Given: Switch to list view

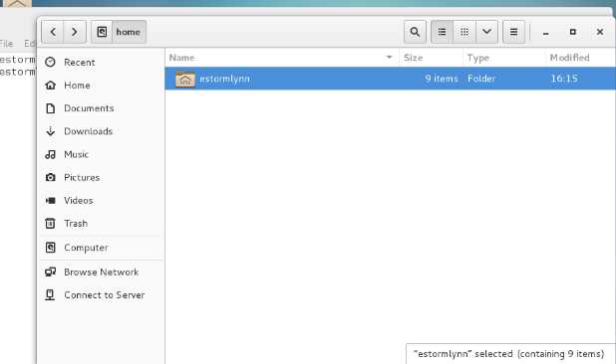Looking at the screenshot, I should (x=442, y=32).
